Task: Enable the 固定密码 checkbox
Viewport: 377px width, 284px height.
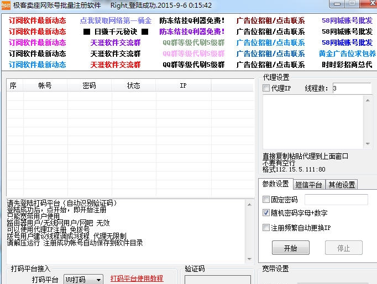Action: coord(266,199)
